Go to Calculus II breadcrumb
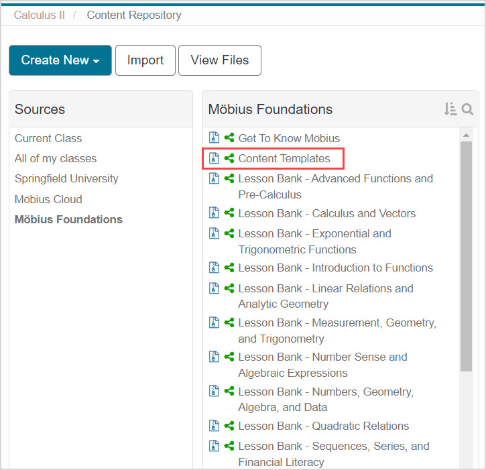486x470 pixels. (40, 15)
